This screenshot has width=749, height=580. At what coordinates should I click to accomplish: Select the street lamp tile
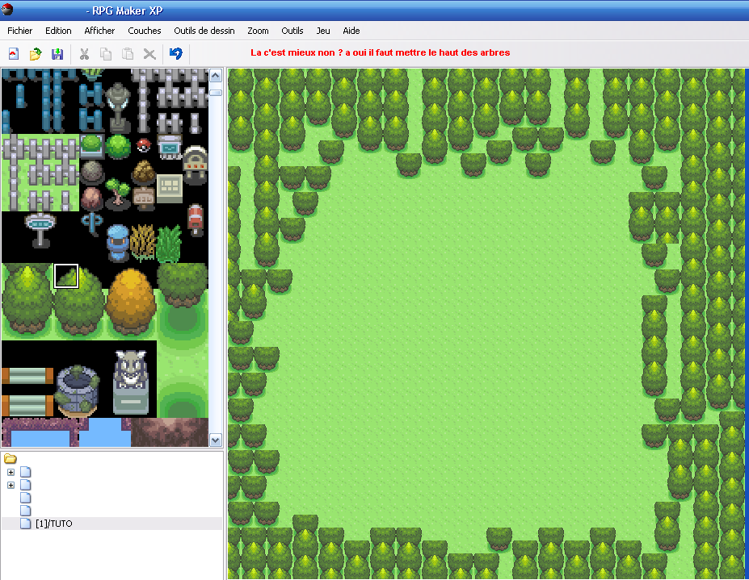point(117,107)
